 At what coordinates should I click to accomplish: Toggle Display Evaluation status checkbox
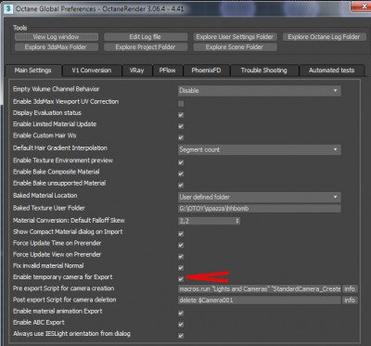(x=181, y=115)
